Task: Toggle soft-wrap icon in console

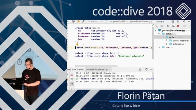Action: click(x=72, y=79)
